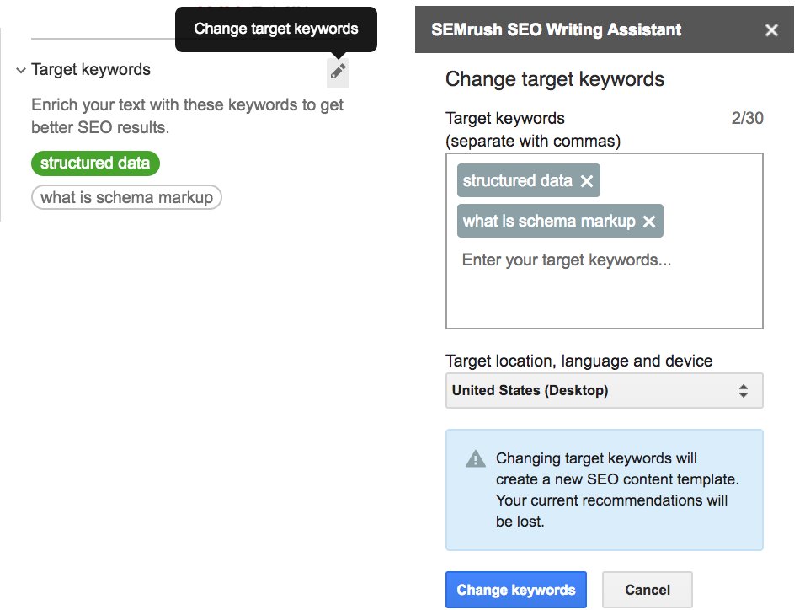
Task: Click the structured data chip label in dialog
Action: pos(518,181)
